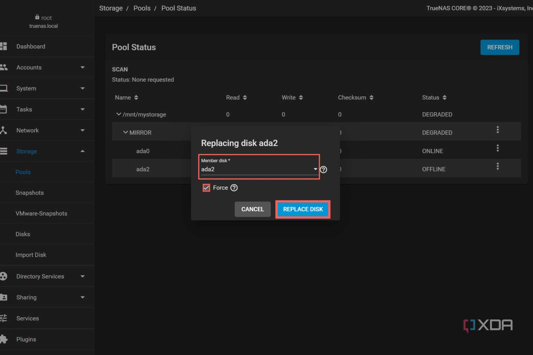Screen dimensions: 533x355
Task: Click the root lock icon
Action: 37,17
